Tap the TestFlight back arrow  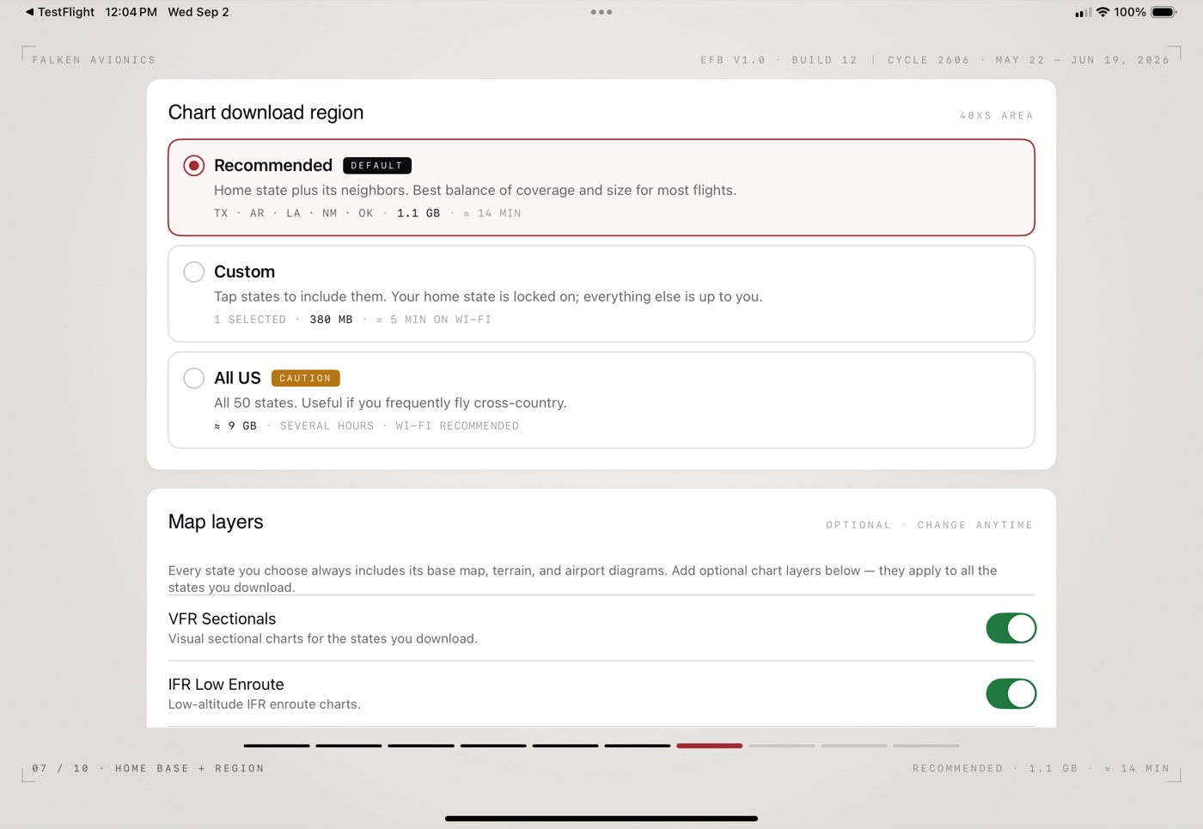point(29,12)
